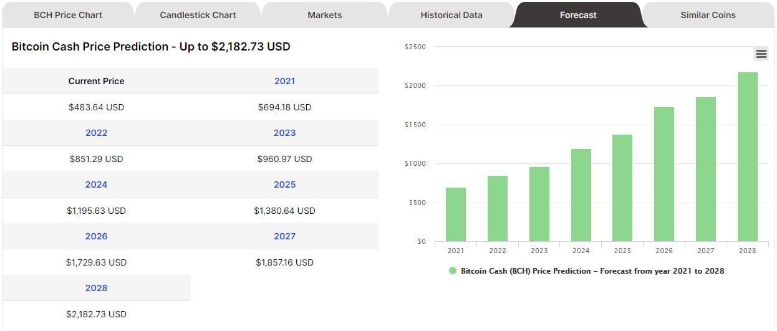Click the '$1500' y-axis label
777x331 pixels.
pos(415,125)
